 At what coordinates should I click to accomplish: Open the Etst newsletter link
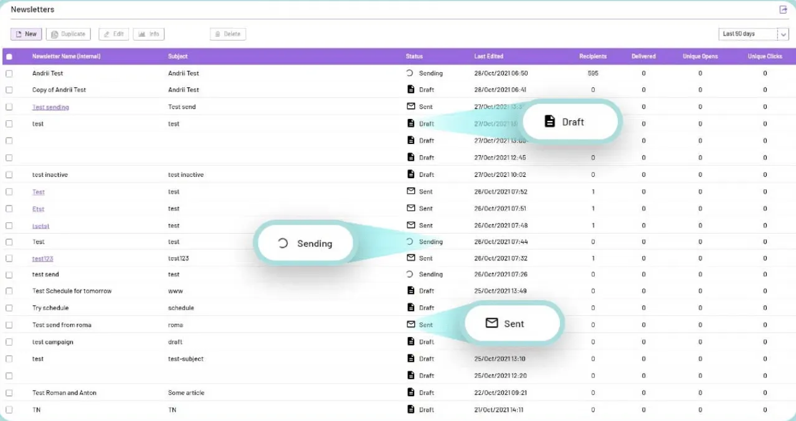[38, 209]
